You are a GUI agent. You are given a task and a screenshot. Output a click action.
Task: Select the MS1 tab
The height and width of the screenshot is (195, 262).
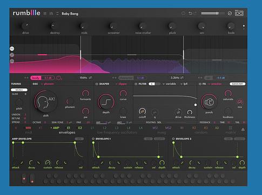tap(155, 128)
